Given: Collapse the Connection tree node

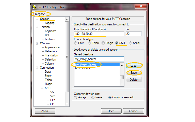Looking at the screenshot, I should pyautogui.click(x=37, y=68).
